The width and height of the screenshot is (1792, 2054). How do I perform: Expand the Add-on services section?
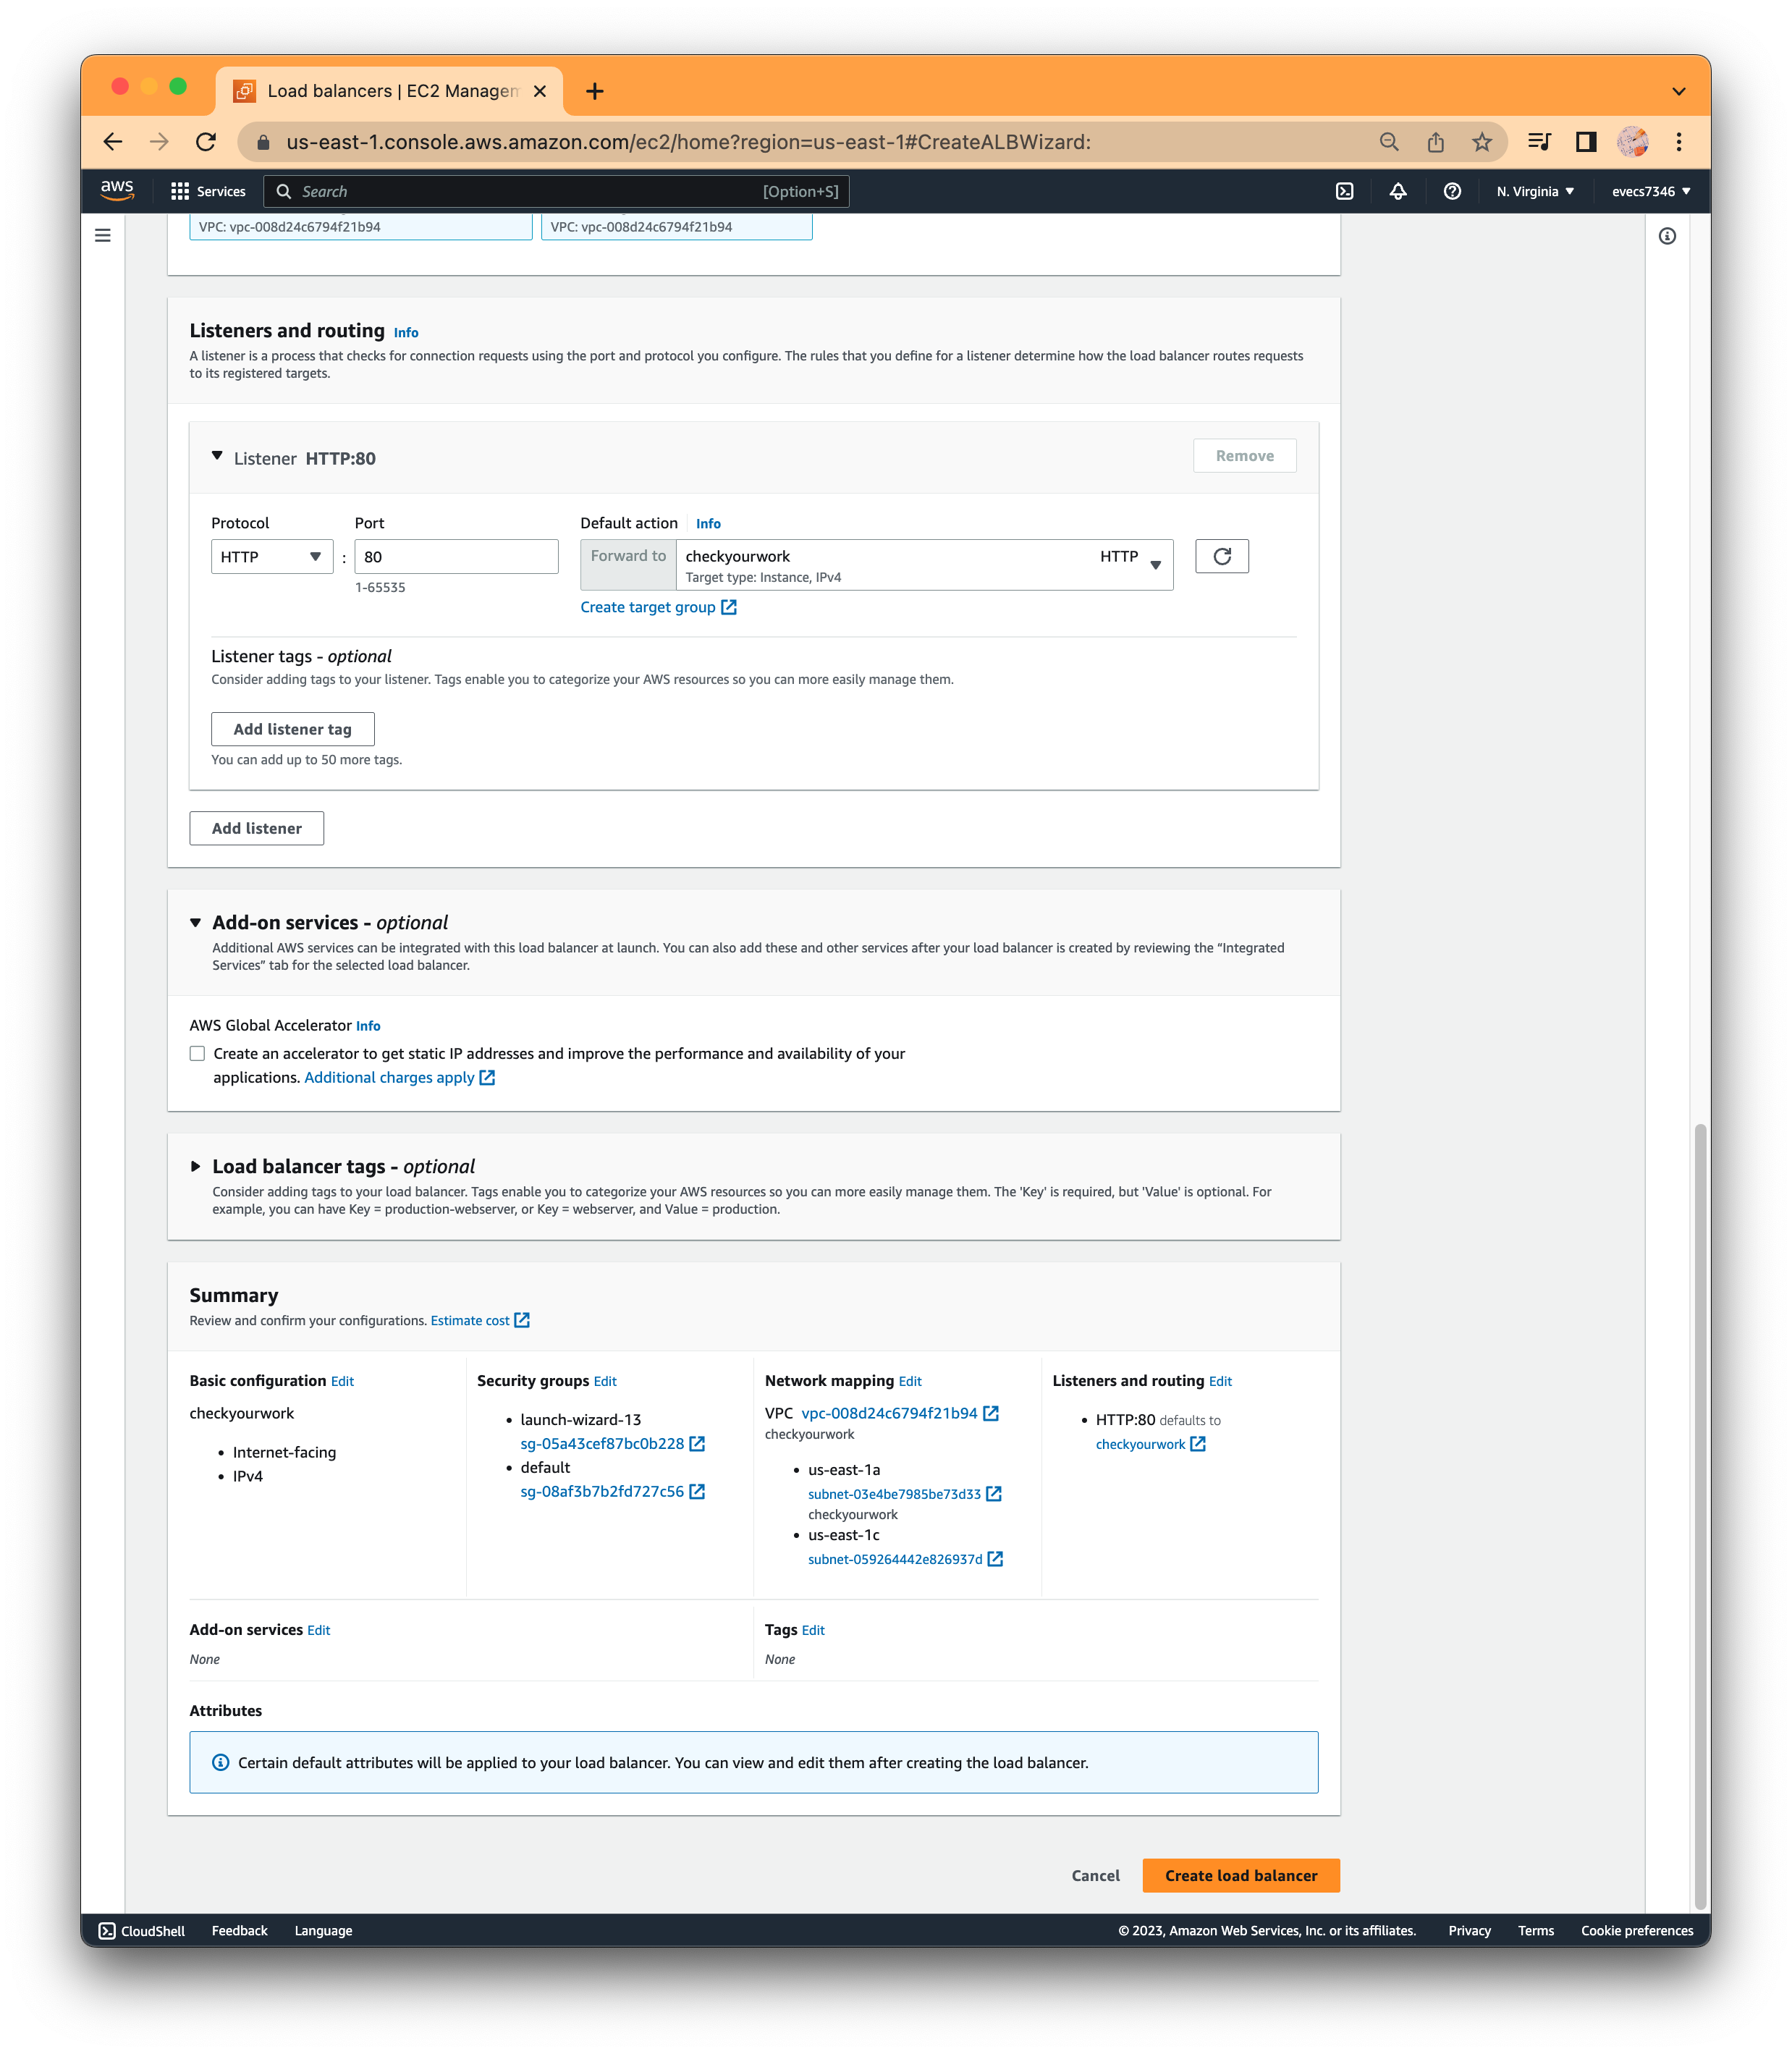point(194,921)
